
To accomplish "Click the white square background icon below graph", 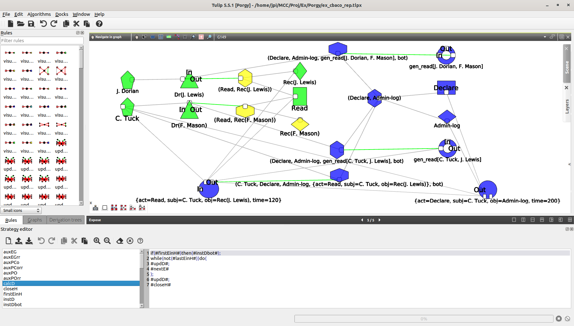I will click(x=105, y=208).
